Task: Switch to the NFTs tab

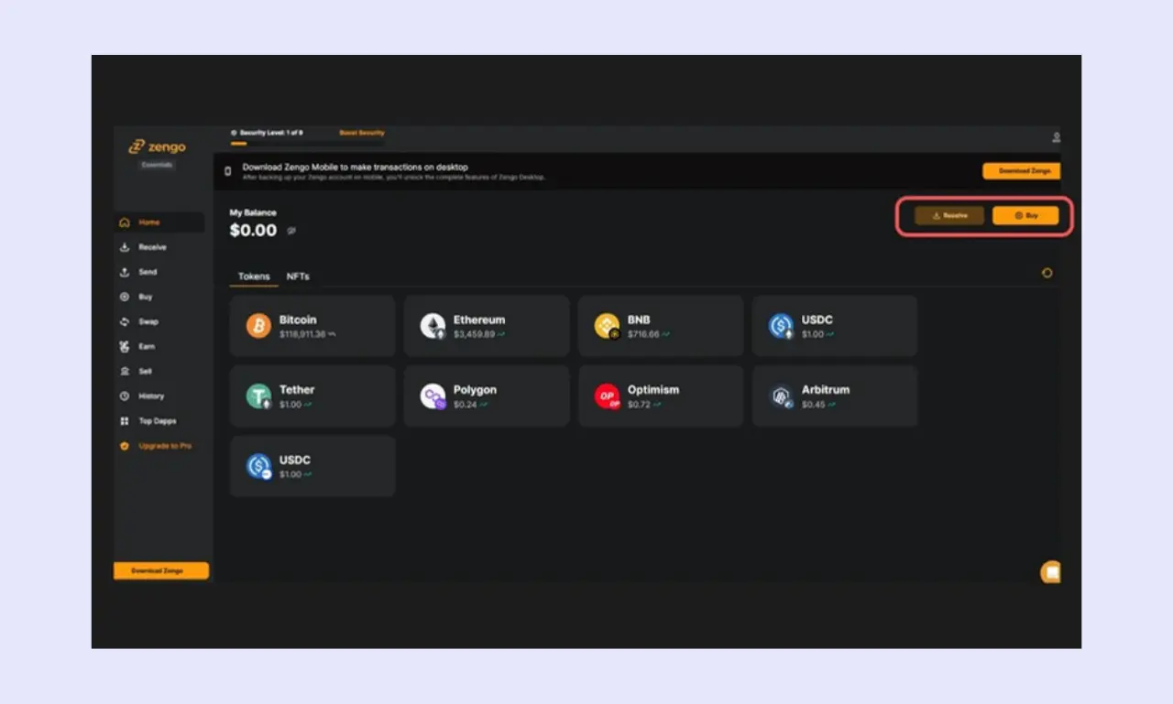Action: pyautogui.click(x=298, y=276)
